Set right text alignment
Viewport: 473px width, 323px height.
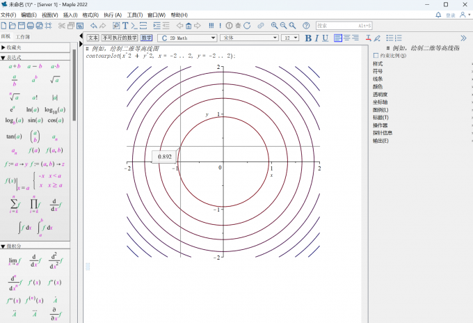coord(355,38)
